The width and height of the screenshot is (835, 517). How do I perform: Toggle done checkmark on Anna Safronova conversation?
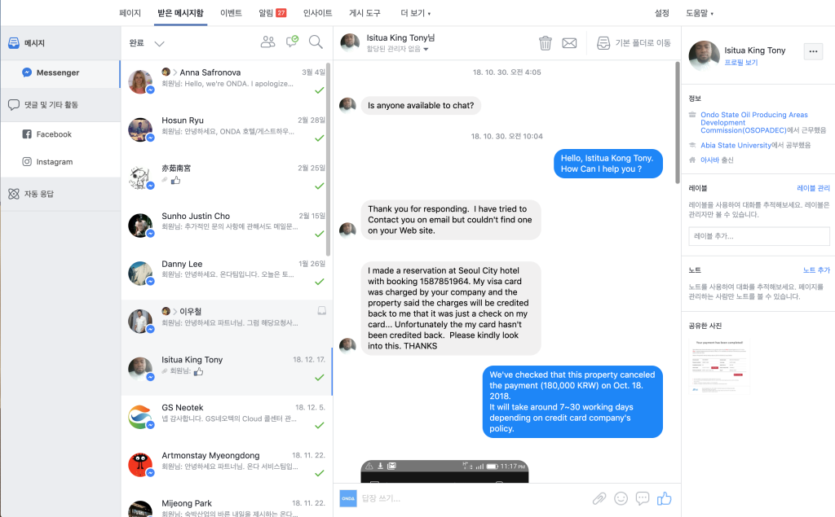click(320, 90)
